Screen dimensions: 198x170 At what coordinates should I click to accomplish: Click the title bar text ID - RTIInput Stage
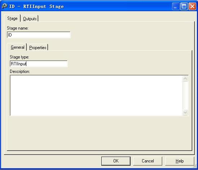[36, 6]
